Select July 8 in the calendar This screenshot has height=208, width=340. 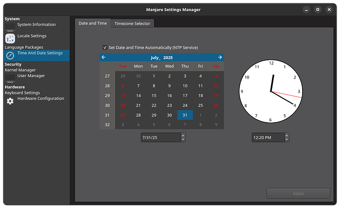[154, 86]
